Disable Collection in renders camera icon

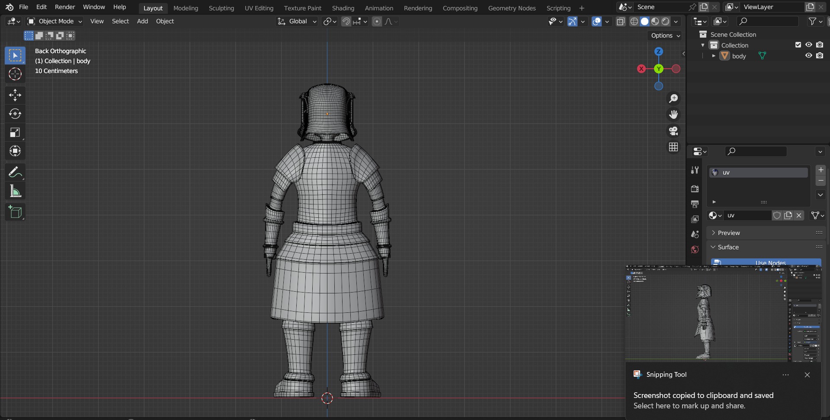[820, 45]
